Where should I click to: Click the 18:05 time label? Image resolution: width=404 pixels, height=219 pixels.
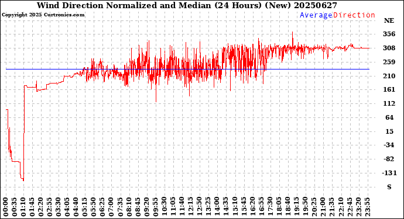[x=279, y=207]
